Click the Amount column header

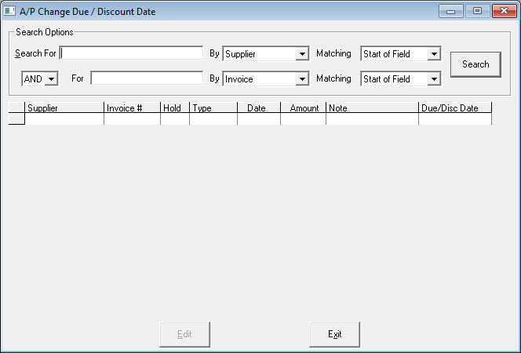click(304, 108)
